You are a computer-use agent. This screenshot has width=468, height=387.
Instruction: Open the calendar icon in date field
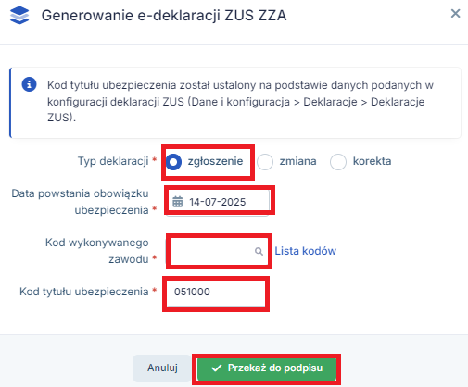click(x=178, y=202)
